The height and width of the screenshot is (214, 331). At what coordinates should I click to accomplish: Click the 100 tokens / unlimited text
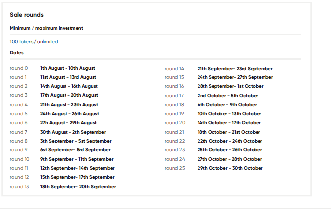coord(34,42)
